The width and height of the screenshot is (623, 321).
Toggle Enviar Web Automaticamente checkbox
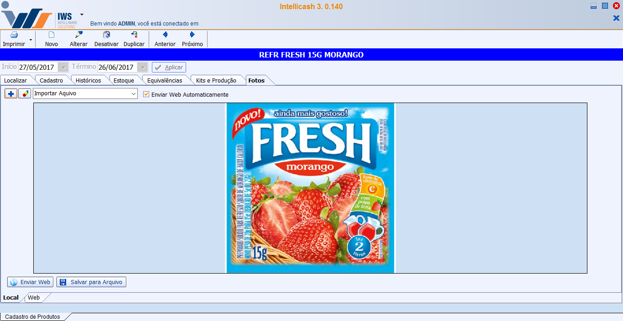coord(146,94)
